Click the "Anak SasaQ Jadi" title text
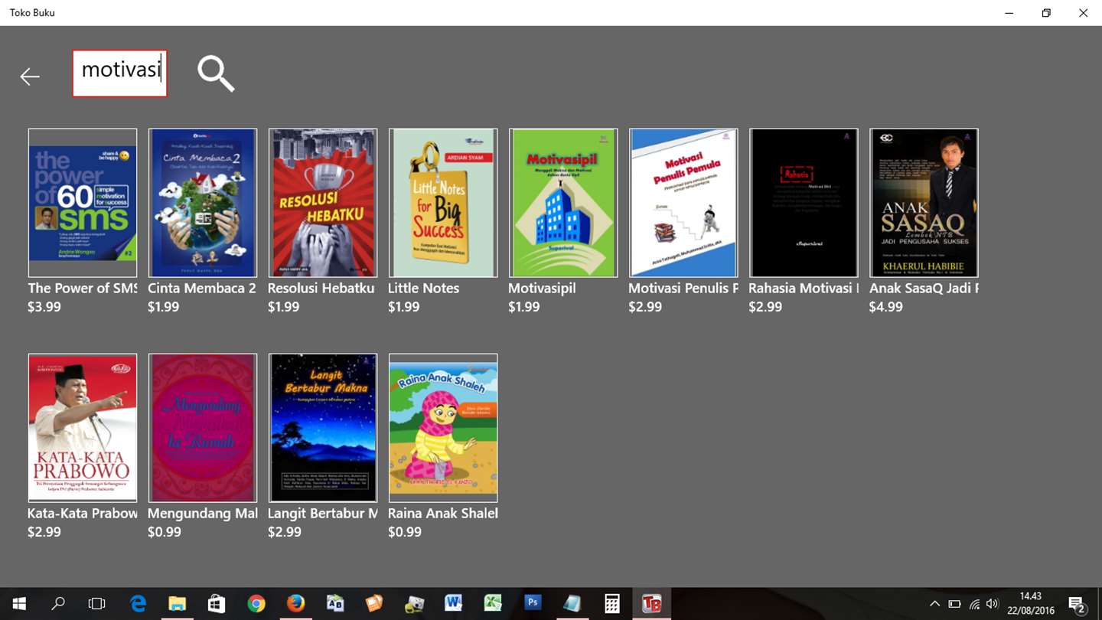The height and width of the screenshot is (620, 1102). 924,289
